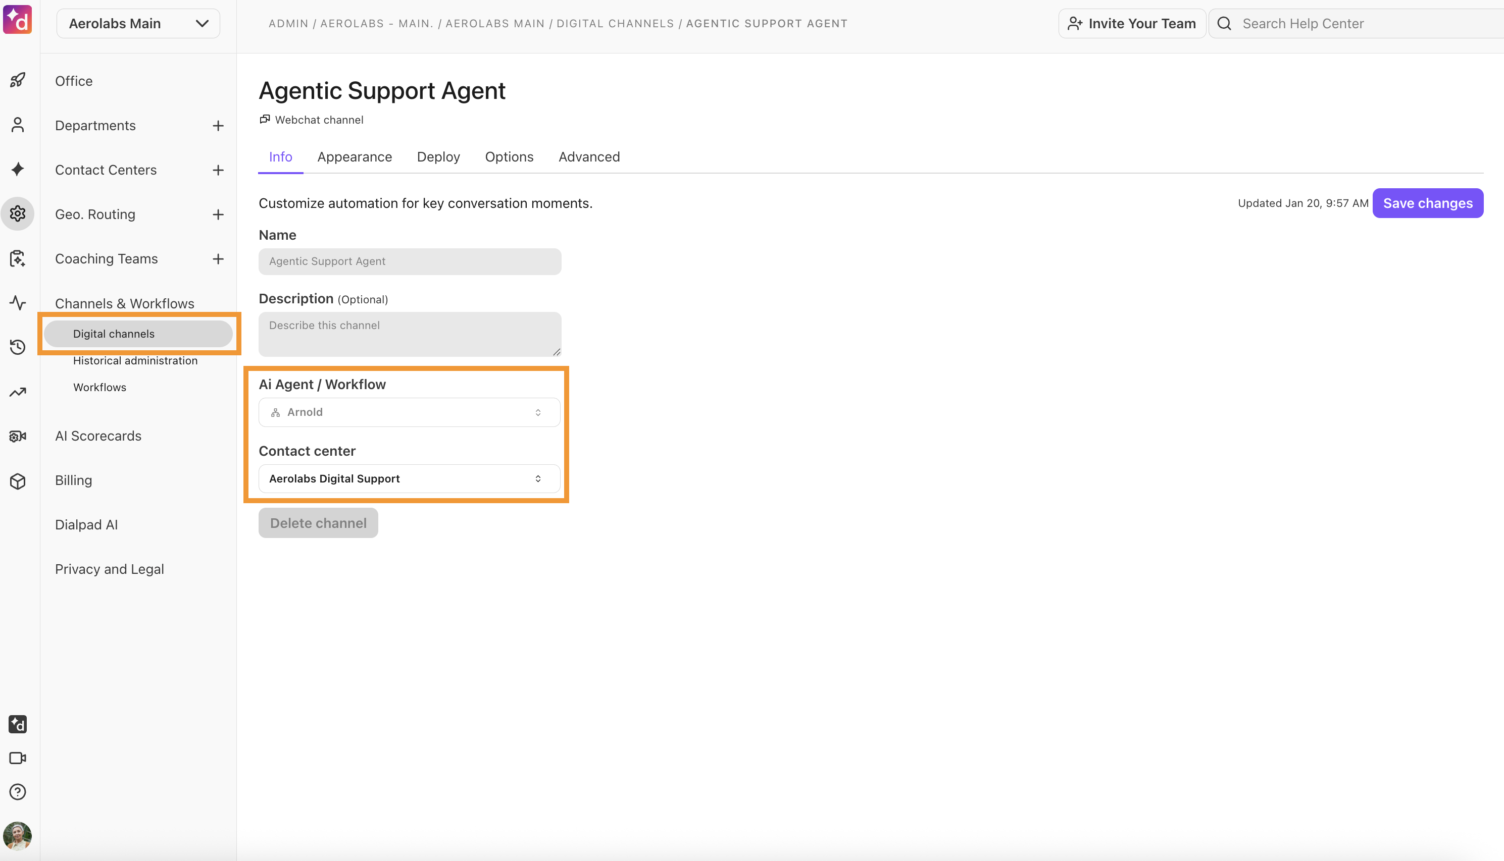Click the Description text area

tap(410, 334)
